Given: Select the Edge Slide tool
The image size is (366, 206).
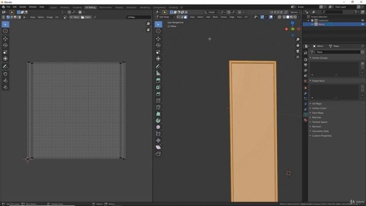Looking at the screenshot, I should [x=158, y=134].
